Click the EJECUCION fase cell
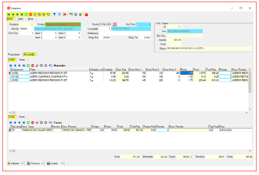The image size is (259, 175). point(235,130)
